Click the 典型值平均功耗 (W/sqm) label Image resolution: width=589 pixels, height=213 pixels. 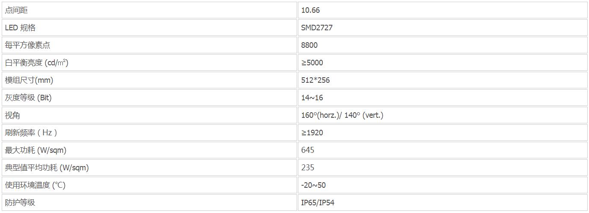47,168
